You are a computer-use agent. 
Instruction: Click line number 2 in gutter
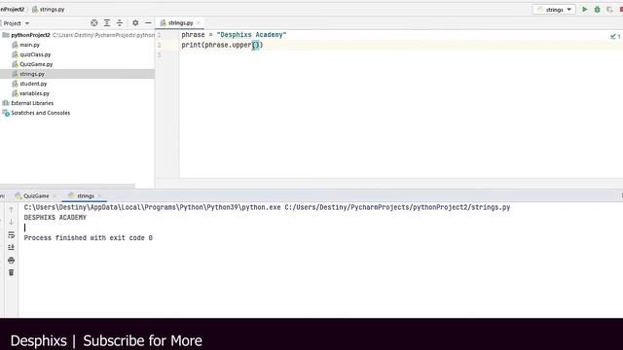pos(160,46)
